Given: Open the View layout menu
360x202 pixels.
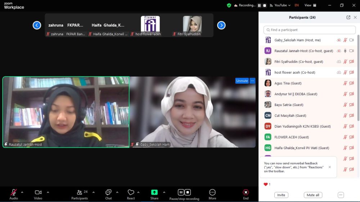Looking at the screenshot, I should [310, 5].
